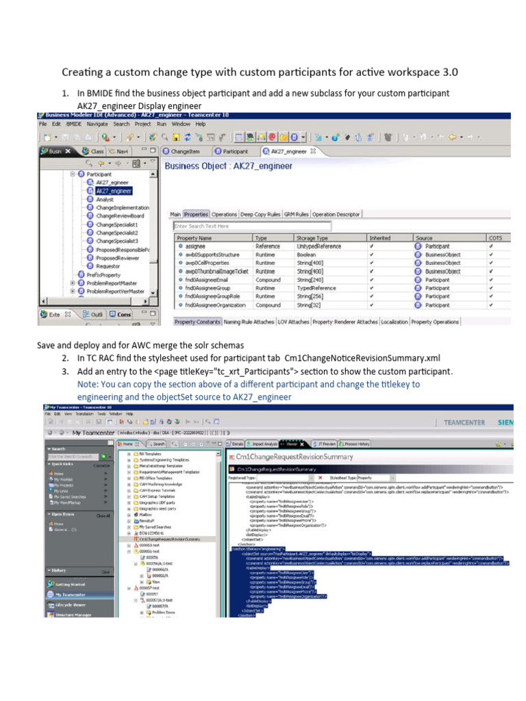The width and height of the screenshot is (526, 701).
Task: Open the Deep Copy Rules tab
Action: (x=260, y=214)
